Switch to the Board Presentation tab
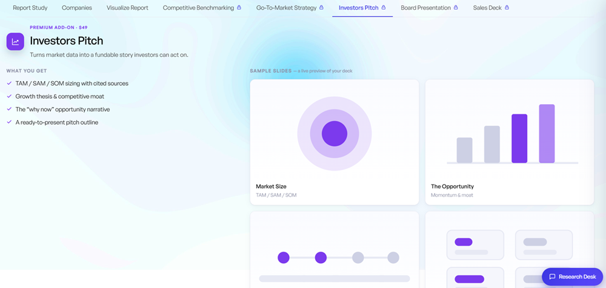Screen dimensions: 606x288 [430, 8]
